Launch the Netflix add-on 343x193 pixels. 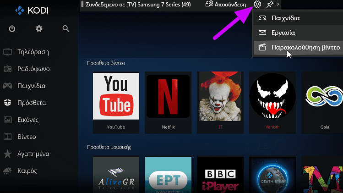tap(168, 102)
